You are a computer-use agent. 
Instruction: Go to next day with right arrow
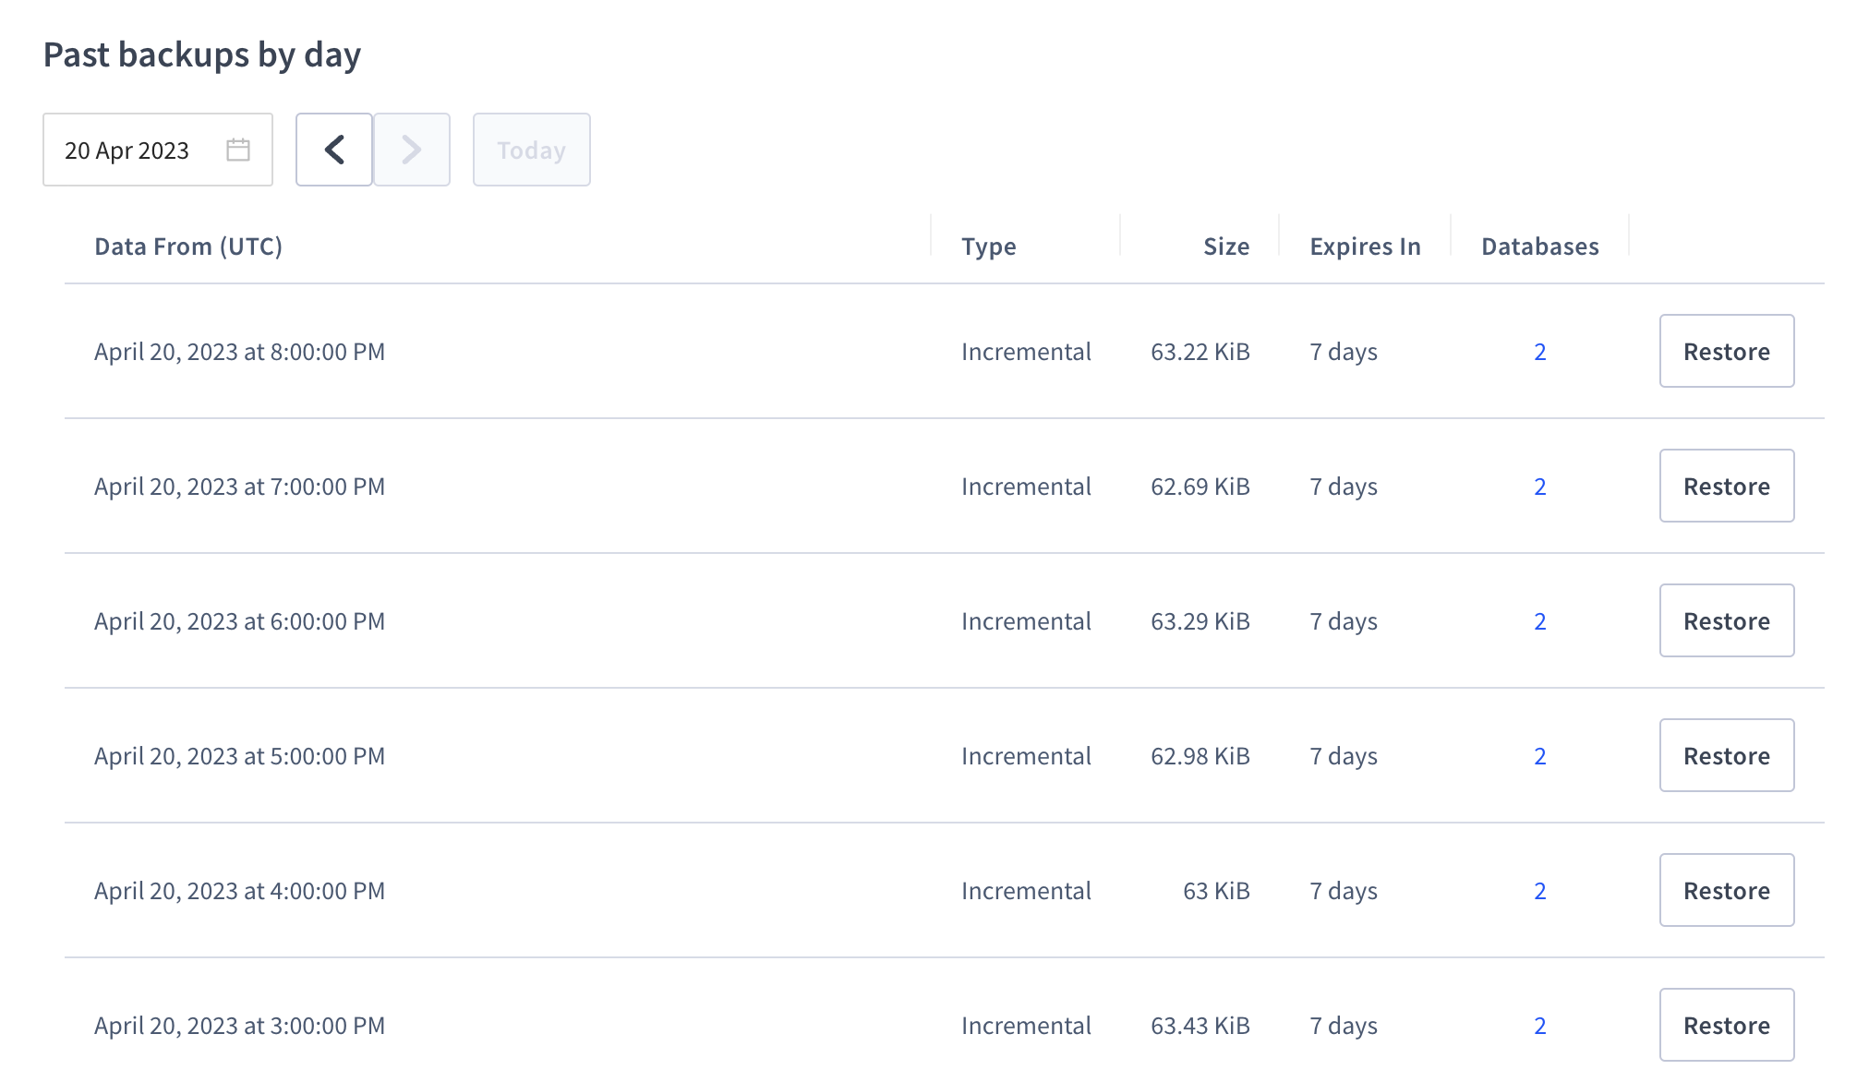pyautogui.click(x=412, y=150)
